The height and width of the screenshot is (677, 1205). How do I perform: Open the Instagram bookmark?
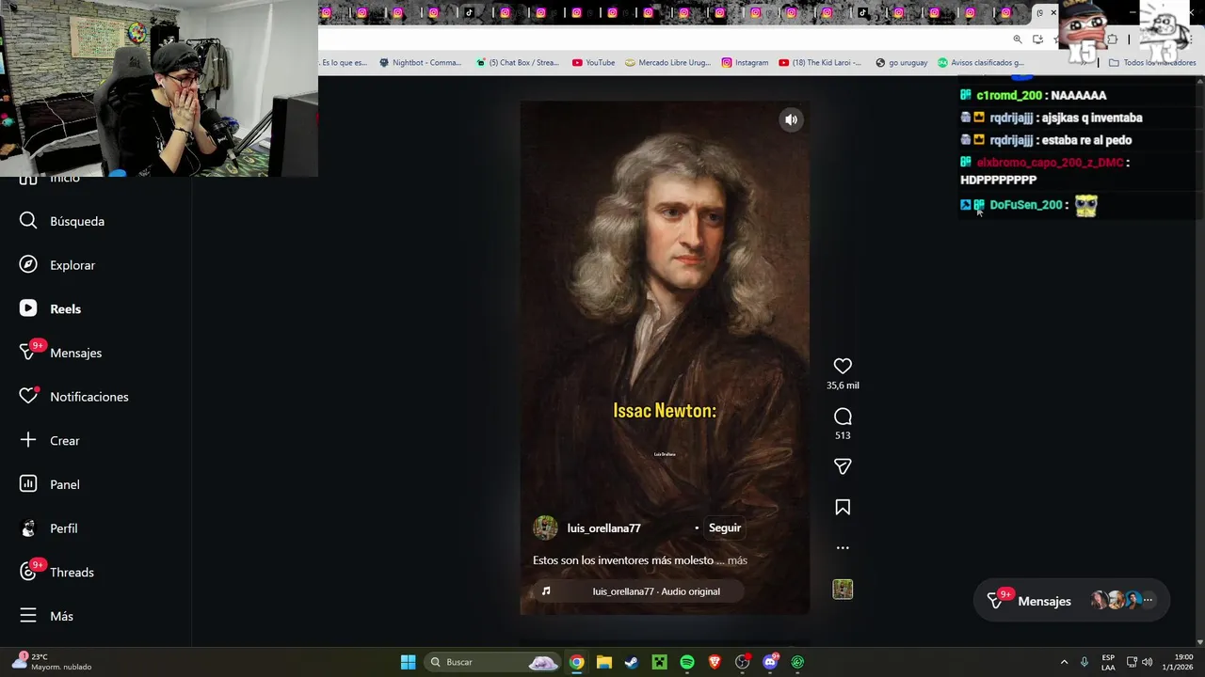pyautogui.click(x=745, y=63)
